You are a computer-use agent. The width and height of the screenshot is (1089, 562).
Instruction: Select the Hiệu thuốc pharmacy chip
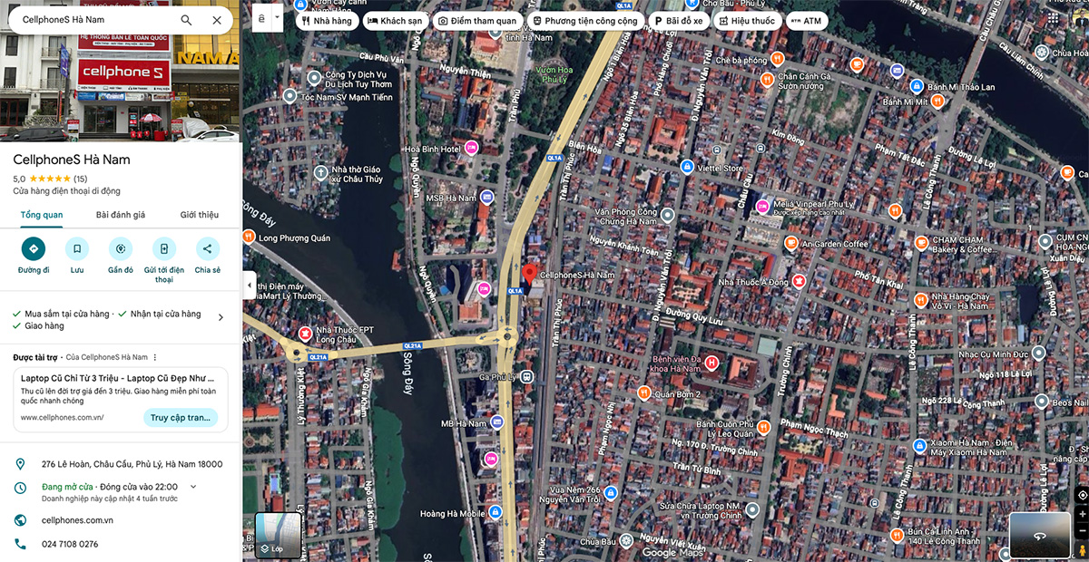point(747,20)
